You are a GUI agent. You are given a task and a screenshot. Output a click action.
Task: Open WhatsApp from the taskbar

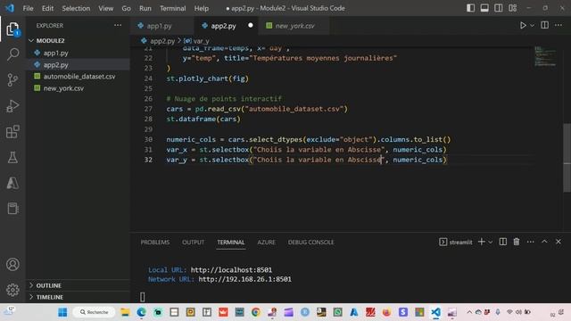pos(337,312)
